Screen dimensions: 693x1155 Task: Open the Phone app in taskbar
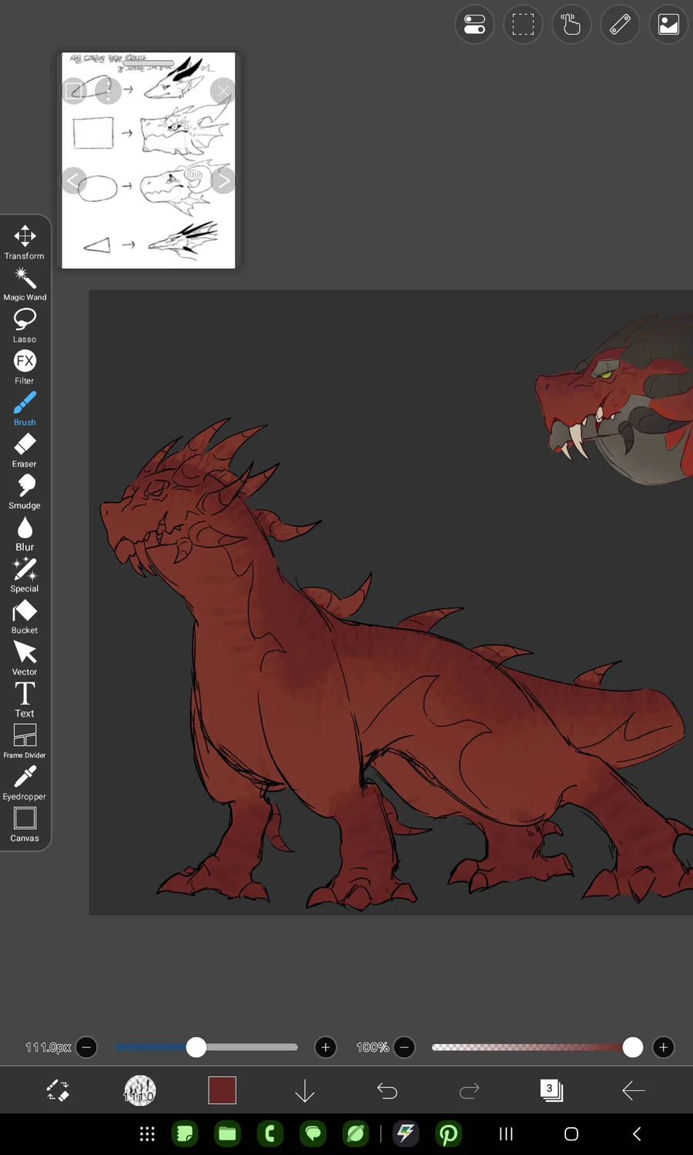coord(269,1133)
